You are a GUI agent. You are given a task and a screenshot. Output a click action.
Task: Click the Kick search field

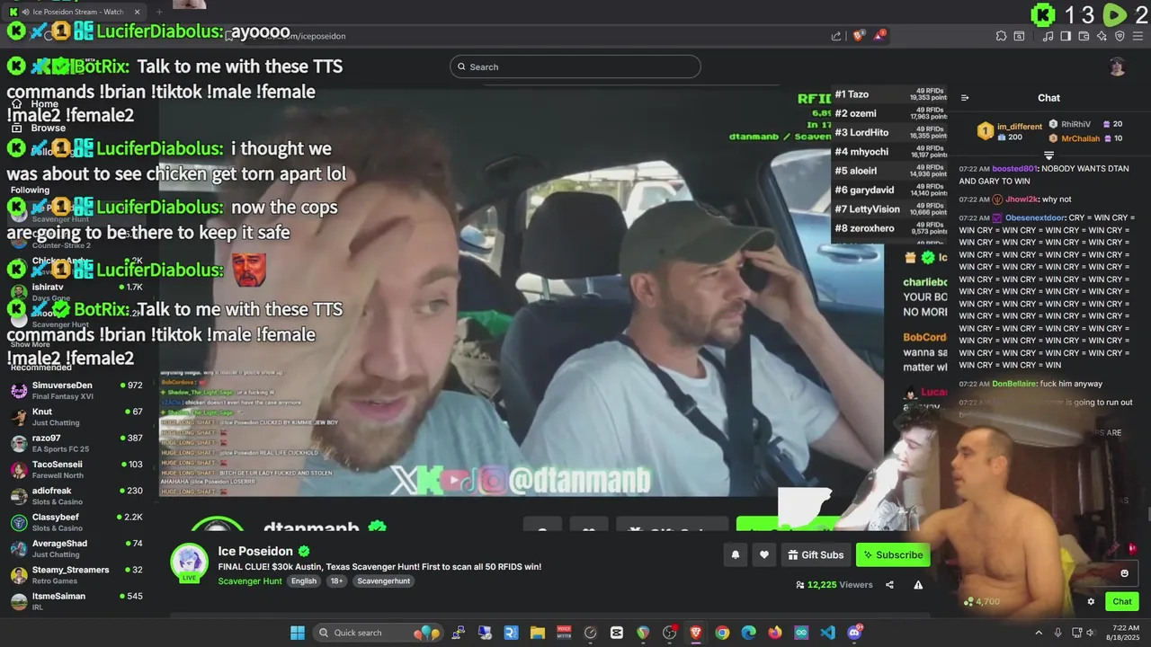tap(575, 66)
